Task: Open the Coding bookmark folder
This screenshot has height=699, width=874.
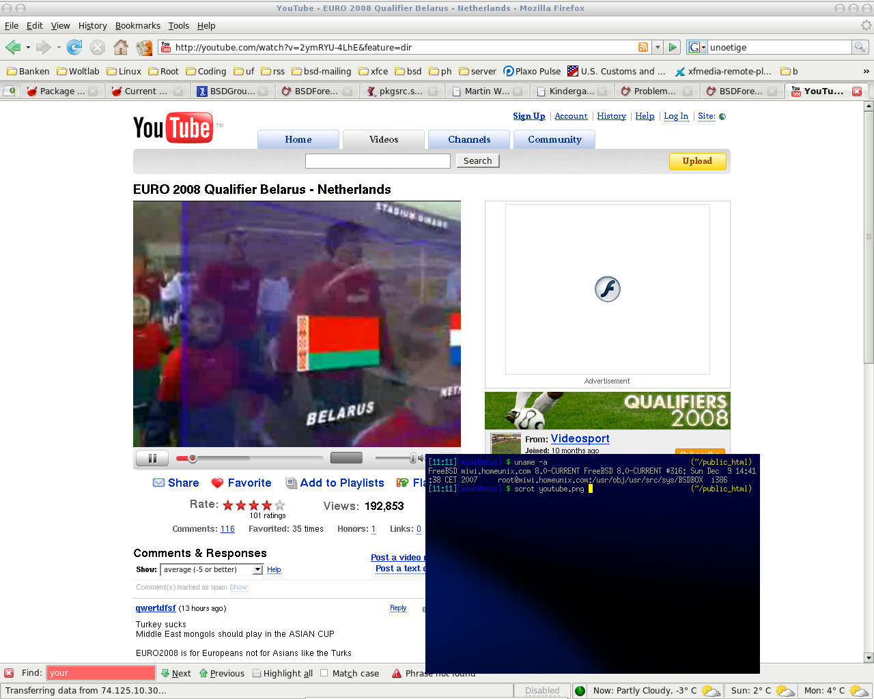Action: (x=206, y=71)
